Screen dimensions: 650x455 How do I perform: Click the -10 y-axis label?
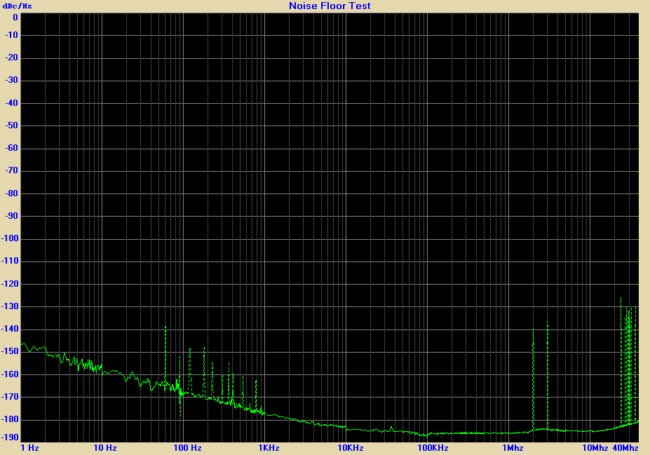point(12,35)
